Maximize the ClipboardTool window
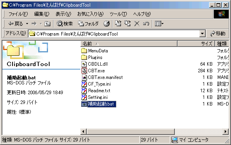 [x=219, y=5]
